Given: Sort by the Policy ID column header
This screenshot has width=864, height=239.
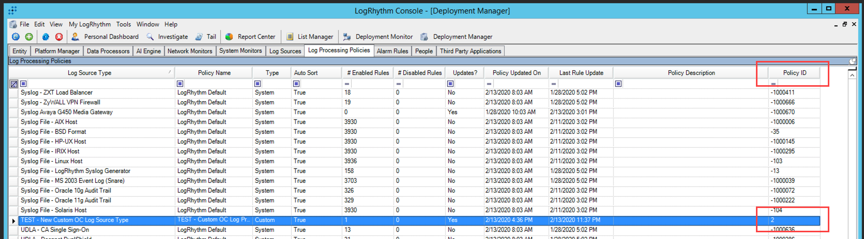Looking at the screenshot, I should [x=794, y=73].
